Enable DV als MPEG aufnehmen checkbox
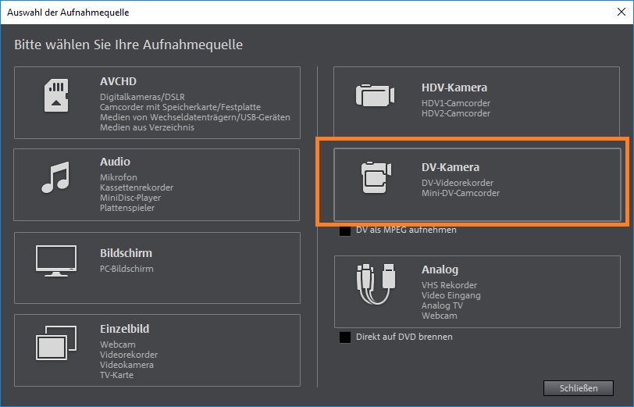This screenshot has width=634, height=407. (x=345, y=230)
